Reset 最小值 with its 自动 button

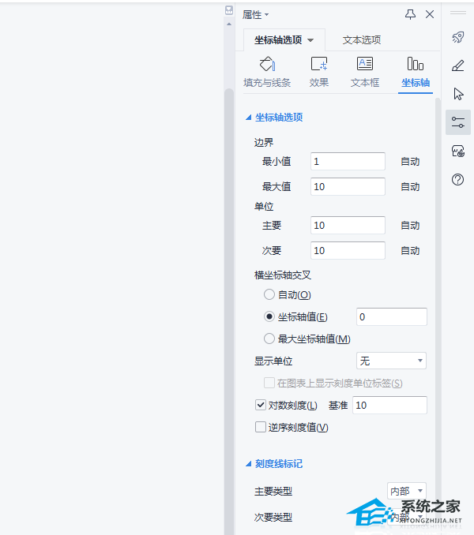point(410,162)
